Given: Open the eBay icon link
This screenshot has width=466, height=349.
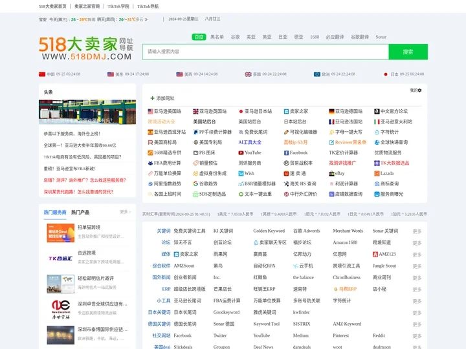Looking at the screenshot, I should (337, 173).
